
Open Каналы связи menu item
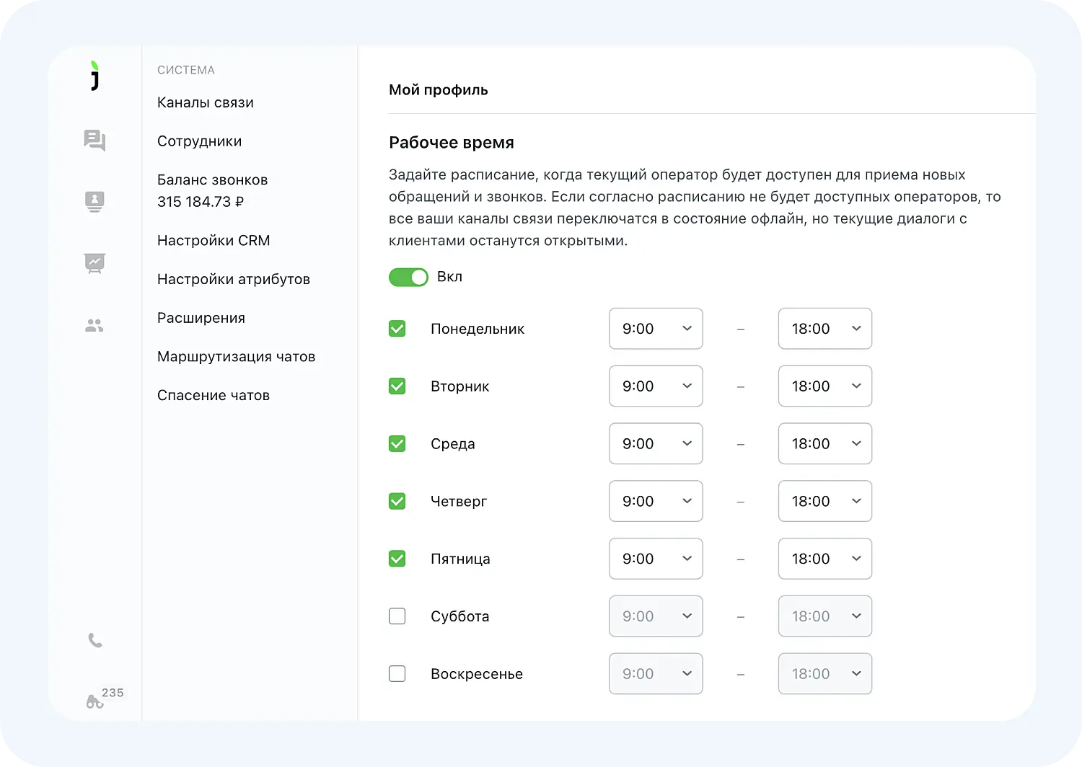206,103
